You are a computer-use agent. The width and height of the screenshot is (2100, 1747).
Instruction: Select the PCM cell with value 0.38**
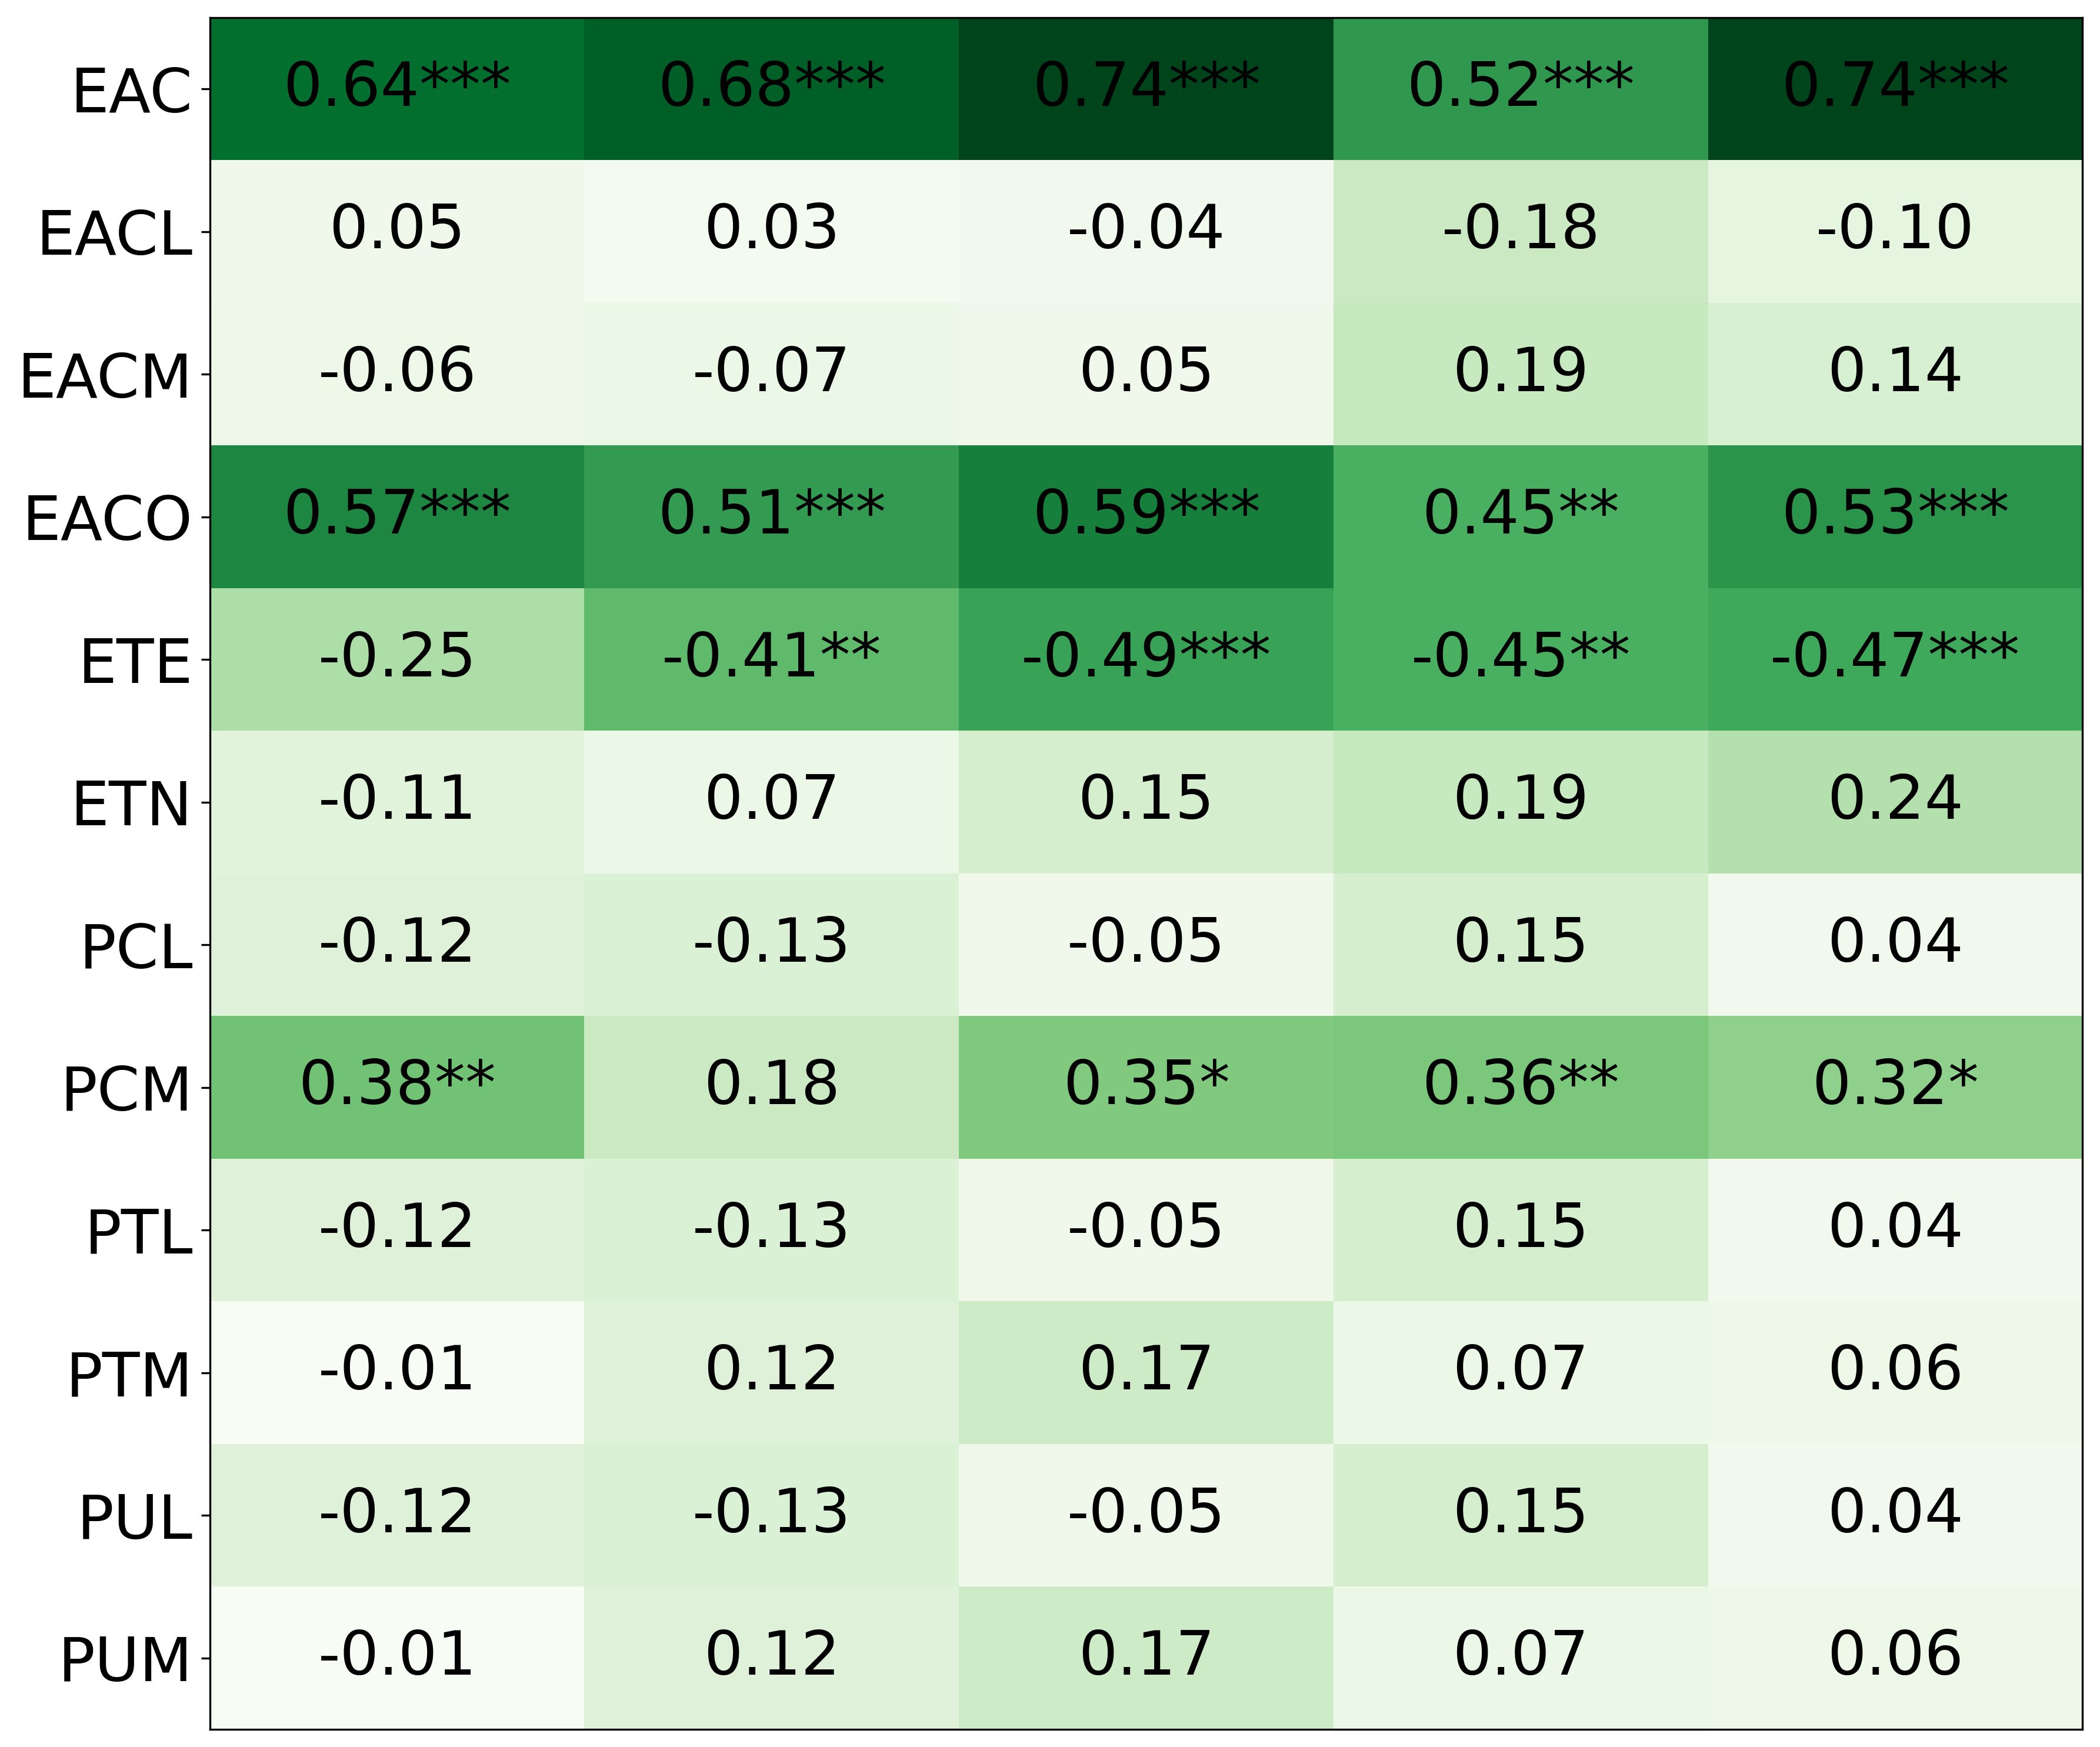397,1087
